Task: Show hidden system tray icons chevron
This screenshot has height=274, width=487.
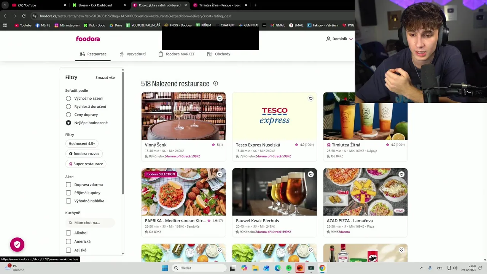Action: (422, 268)
